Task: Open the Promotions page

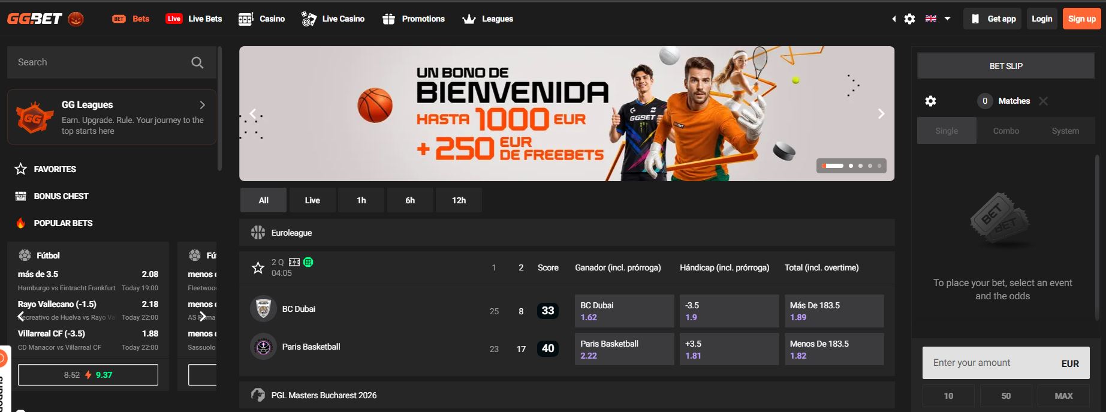Action: 414,19
